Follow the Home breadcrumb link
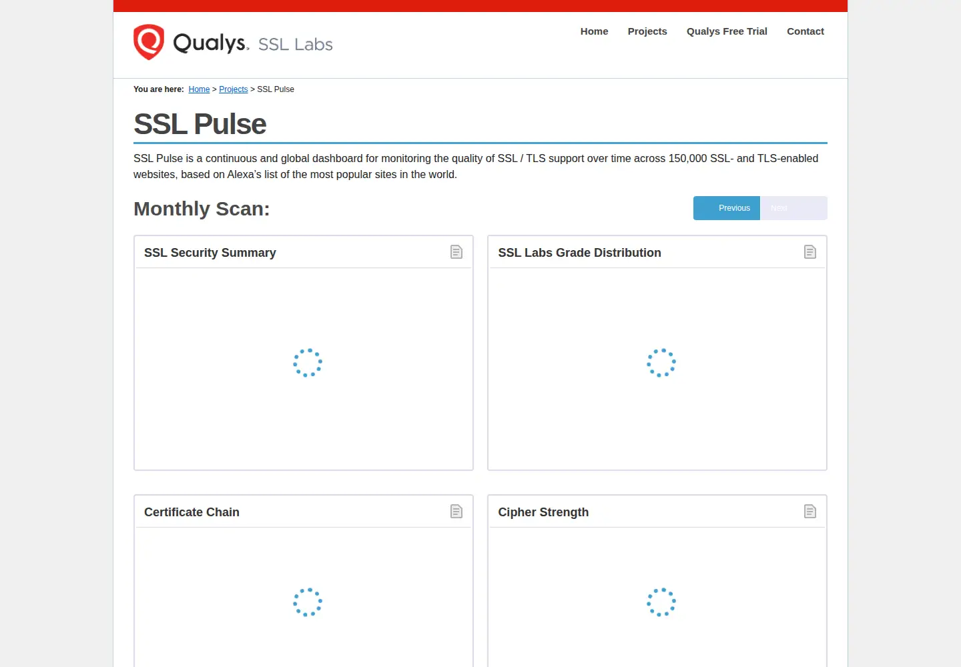Viewport: 961px width, 667px height. (x=199, y=89)
